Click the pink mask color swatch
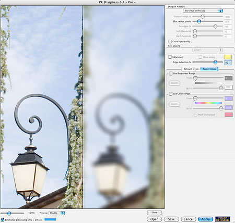235x223 pixels. (229, 115)
